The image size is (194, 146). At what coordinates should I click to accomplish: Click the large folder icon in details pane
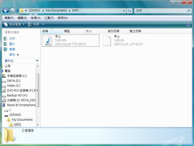click(x=9, y=136)
